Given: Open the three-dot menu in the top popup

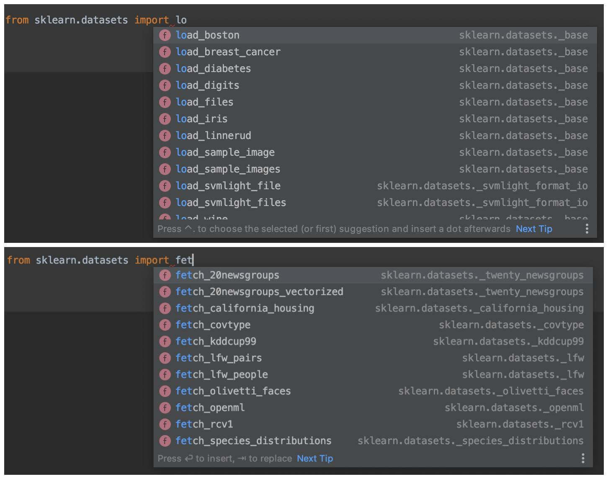Looking at the screenshot, I should point(586,229).
